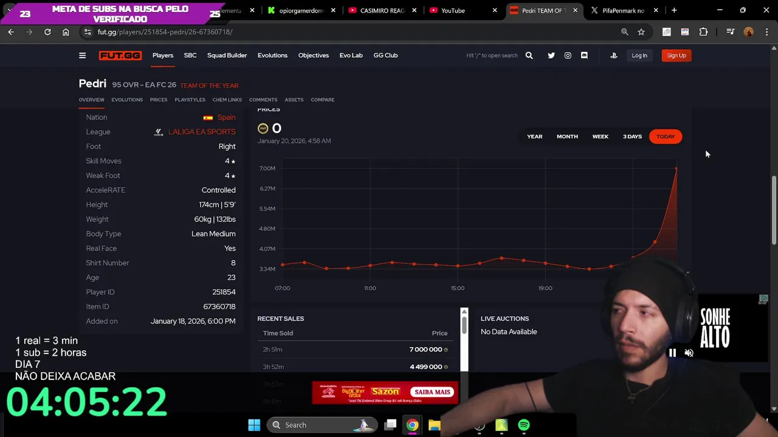Click the Log In button
This screenshot has width=778, height=437.
coord(639,55)
